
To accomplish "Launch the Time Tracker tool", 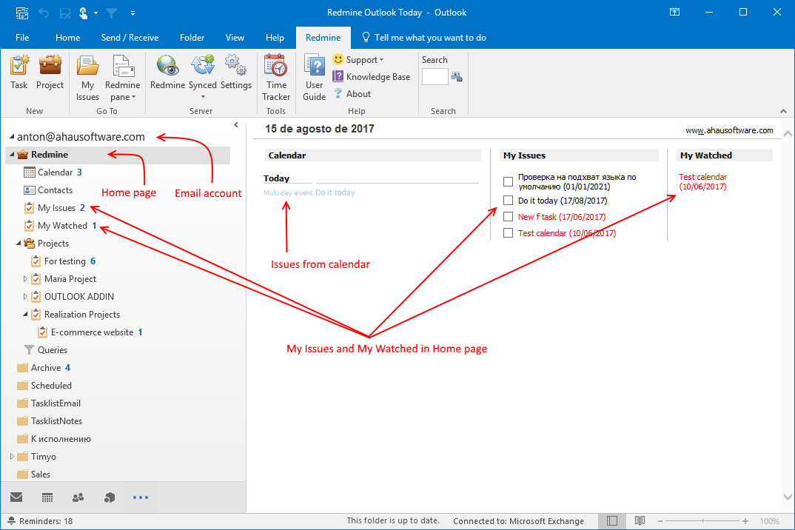I will click(x=276, y=78).
